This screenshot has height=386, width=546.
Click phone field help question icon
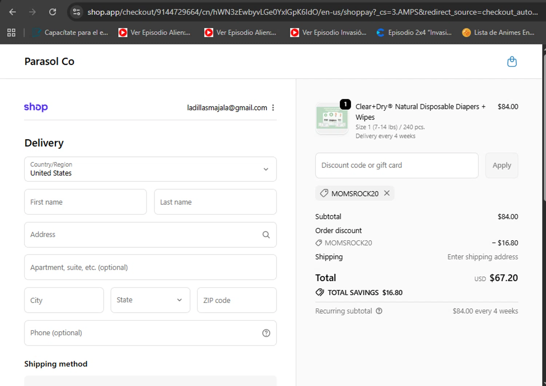[x=266, y=333]
